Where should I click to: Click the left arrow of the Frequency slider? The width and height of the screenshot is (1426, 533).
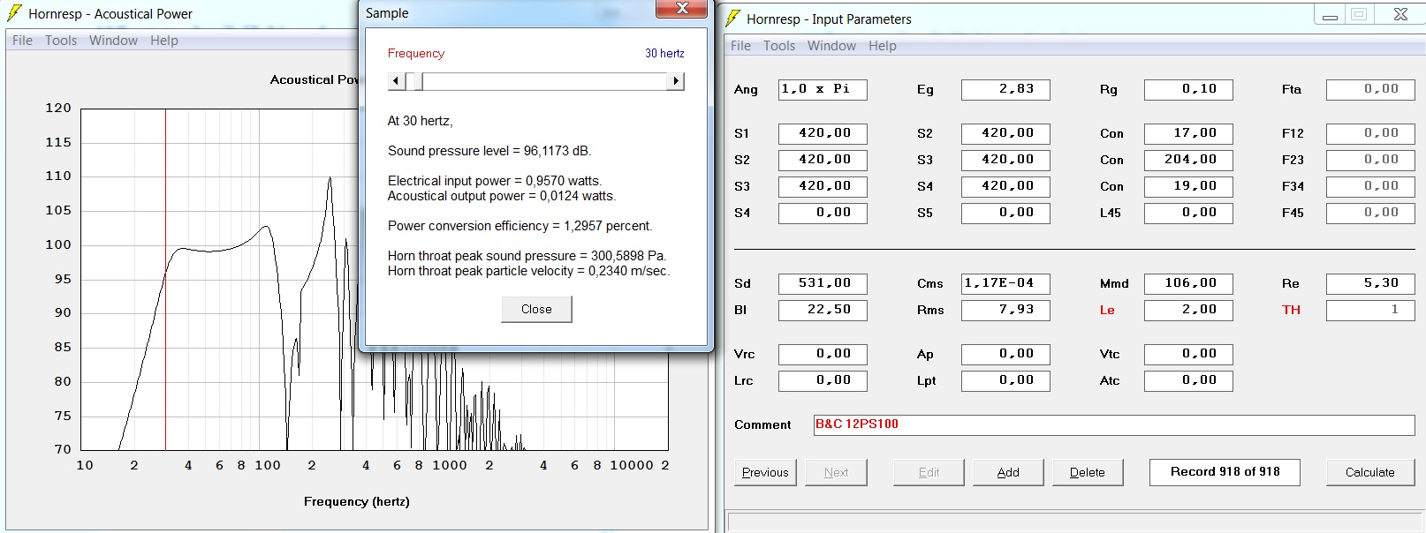(x=396, y=81)
